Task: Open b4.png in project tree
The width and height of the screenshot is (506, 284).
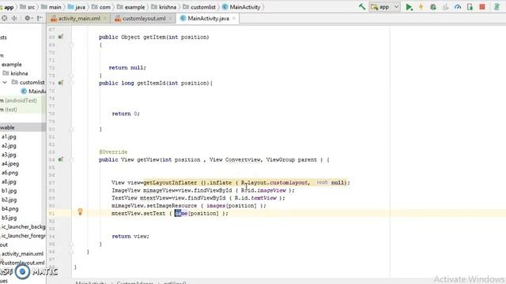Action: [10, 208]
